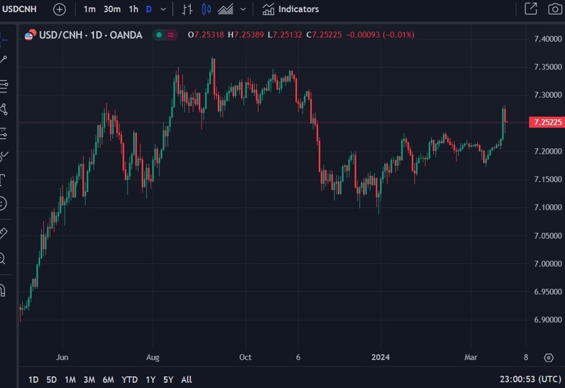Image resolution: width=565 pixels, height=388 pixels.
Task: Select the trend line drawing tool
Action: (x=6, y=58)
